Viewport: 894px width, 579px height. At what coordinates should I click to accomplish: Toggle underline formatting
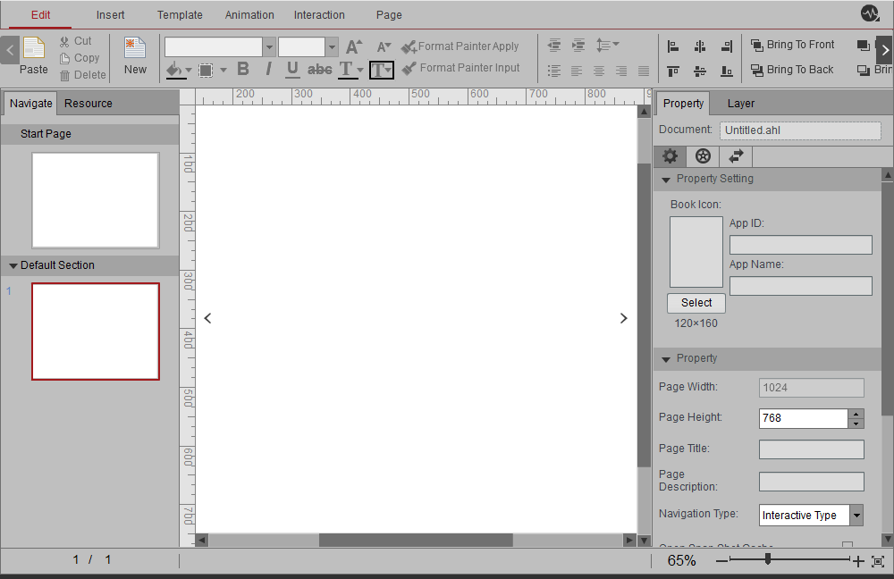pos(292,69)
